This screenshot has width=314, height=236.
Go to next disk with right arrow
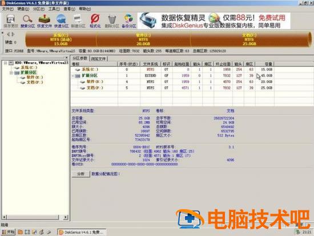[x=13, y=34]
